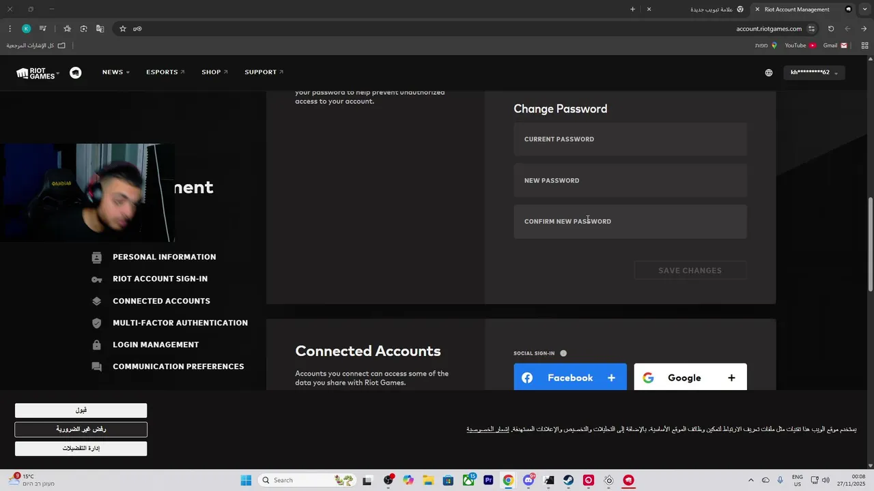Go to Communication Preferences section
The height and width of the screenshot is (491, 874).
tap(178, 367)
